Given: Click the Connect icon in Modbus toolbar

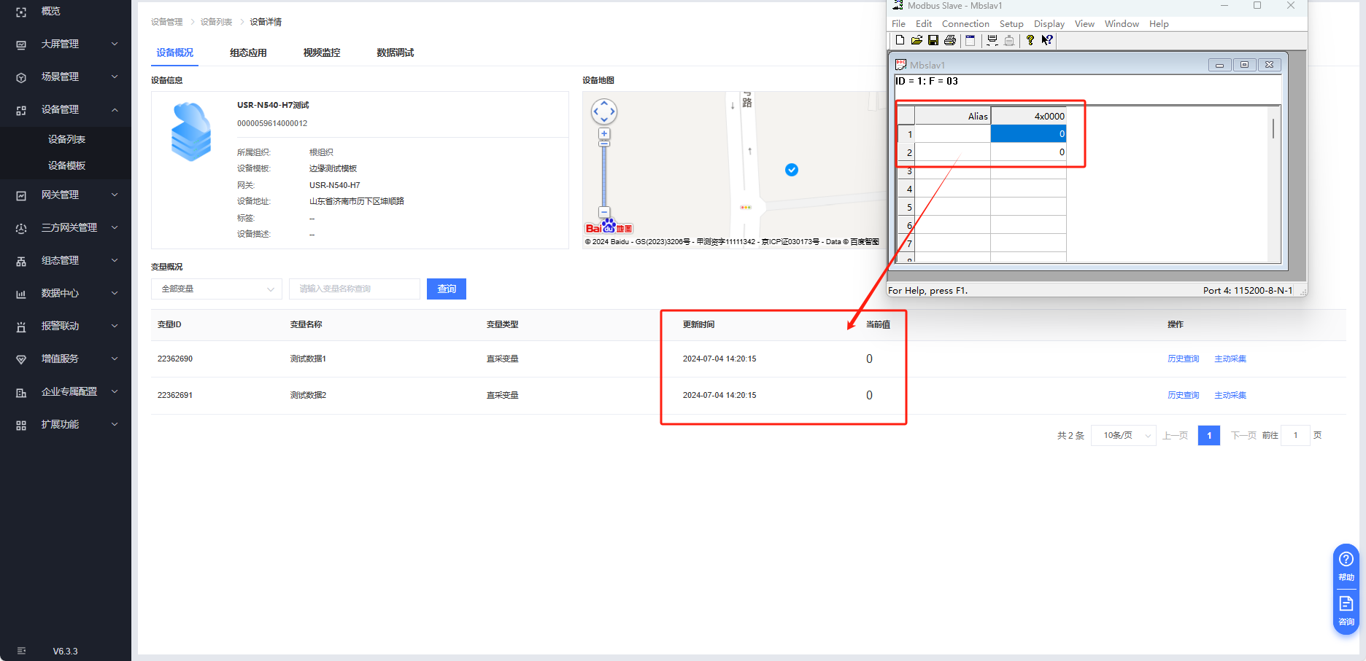Looking at the screenshot, I should tap(992, 41).
